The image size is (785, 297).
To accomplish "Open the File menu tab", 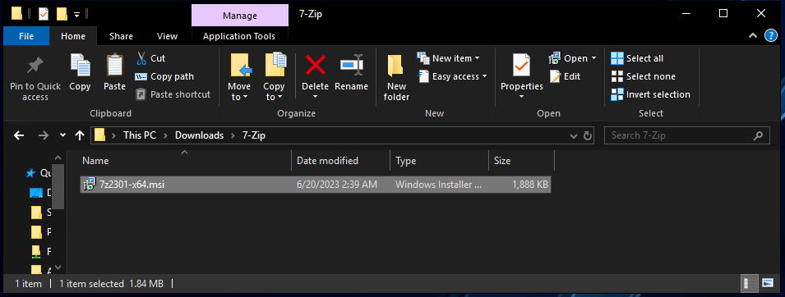I will click(x=26, y=36).
